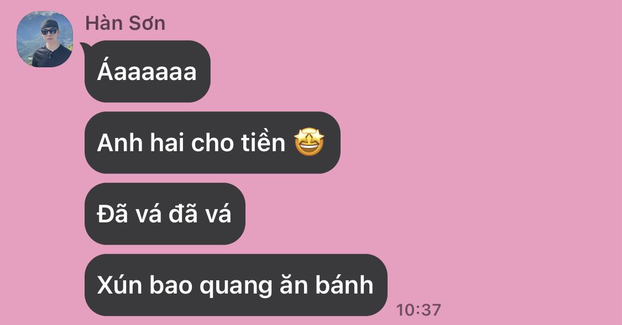Tap the sender name Hàn Sơn
The image size is (622, 325).
(126, 23)
